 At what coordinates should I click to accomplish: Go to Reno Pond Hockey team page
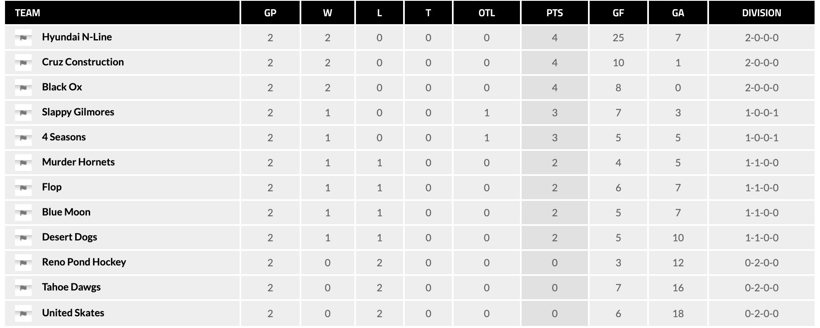click(84, 262)
